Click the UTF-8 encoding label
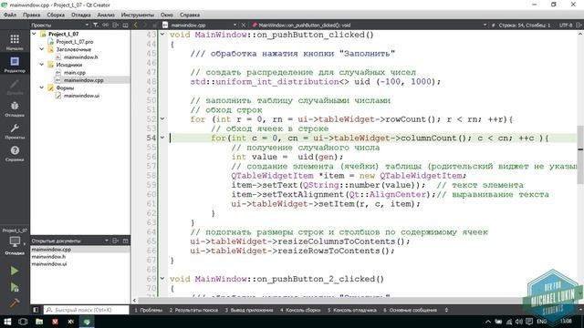The image size is (584, 328). tap(566, 25)
